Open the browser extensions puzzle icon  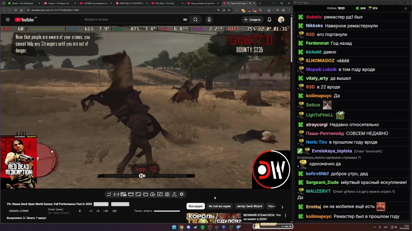(x=260, y=10)
